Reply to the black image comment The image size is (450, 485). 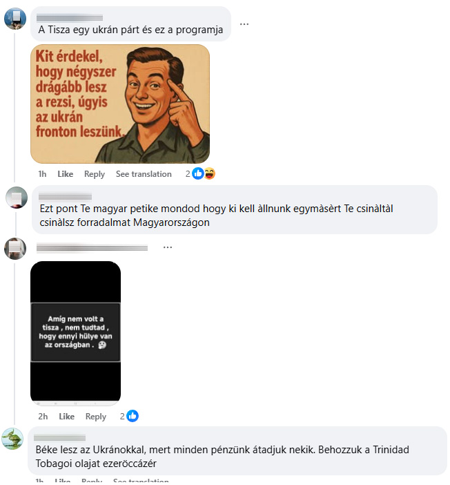pyautogui.click(x=96, y=417)
